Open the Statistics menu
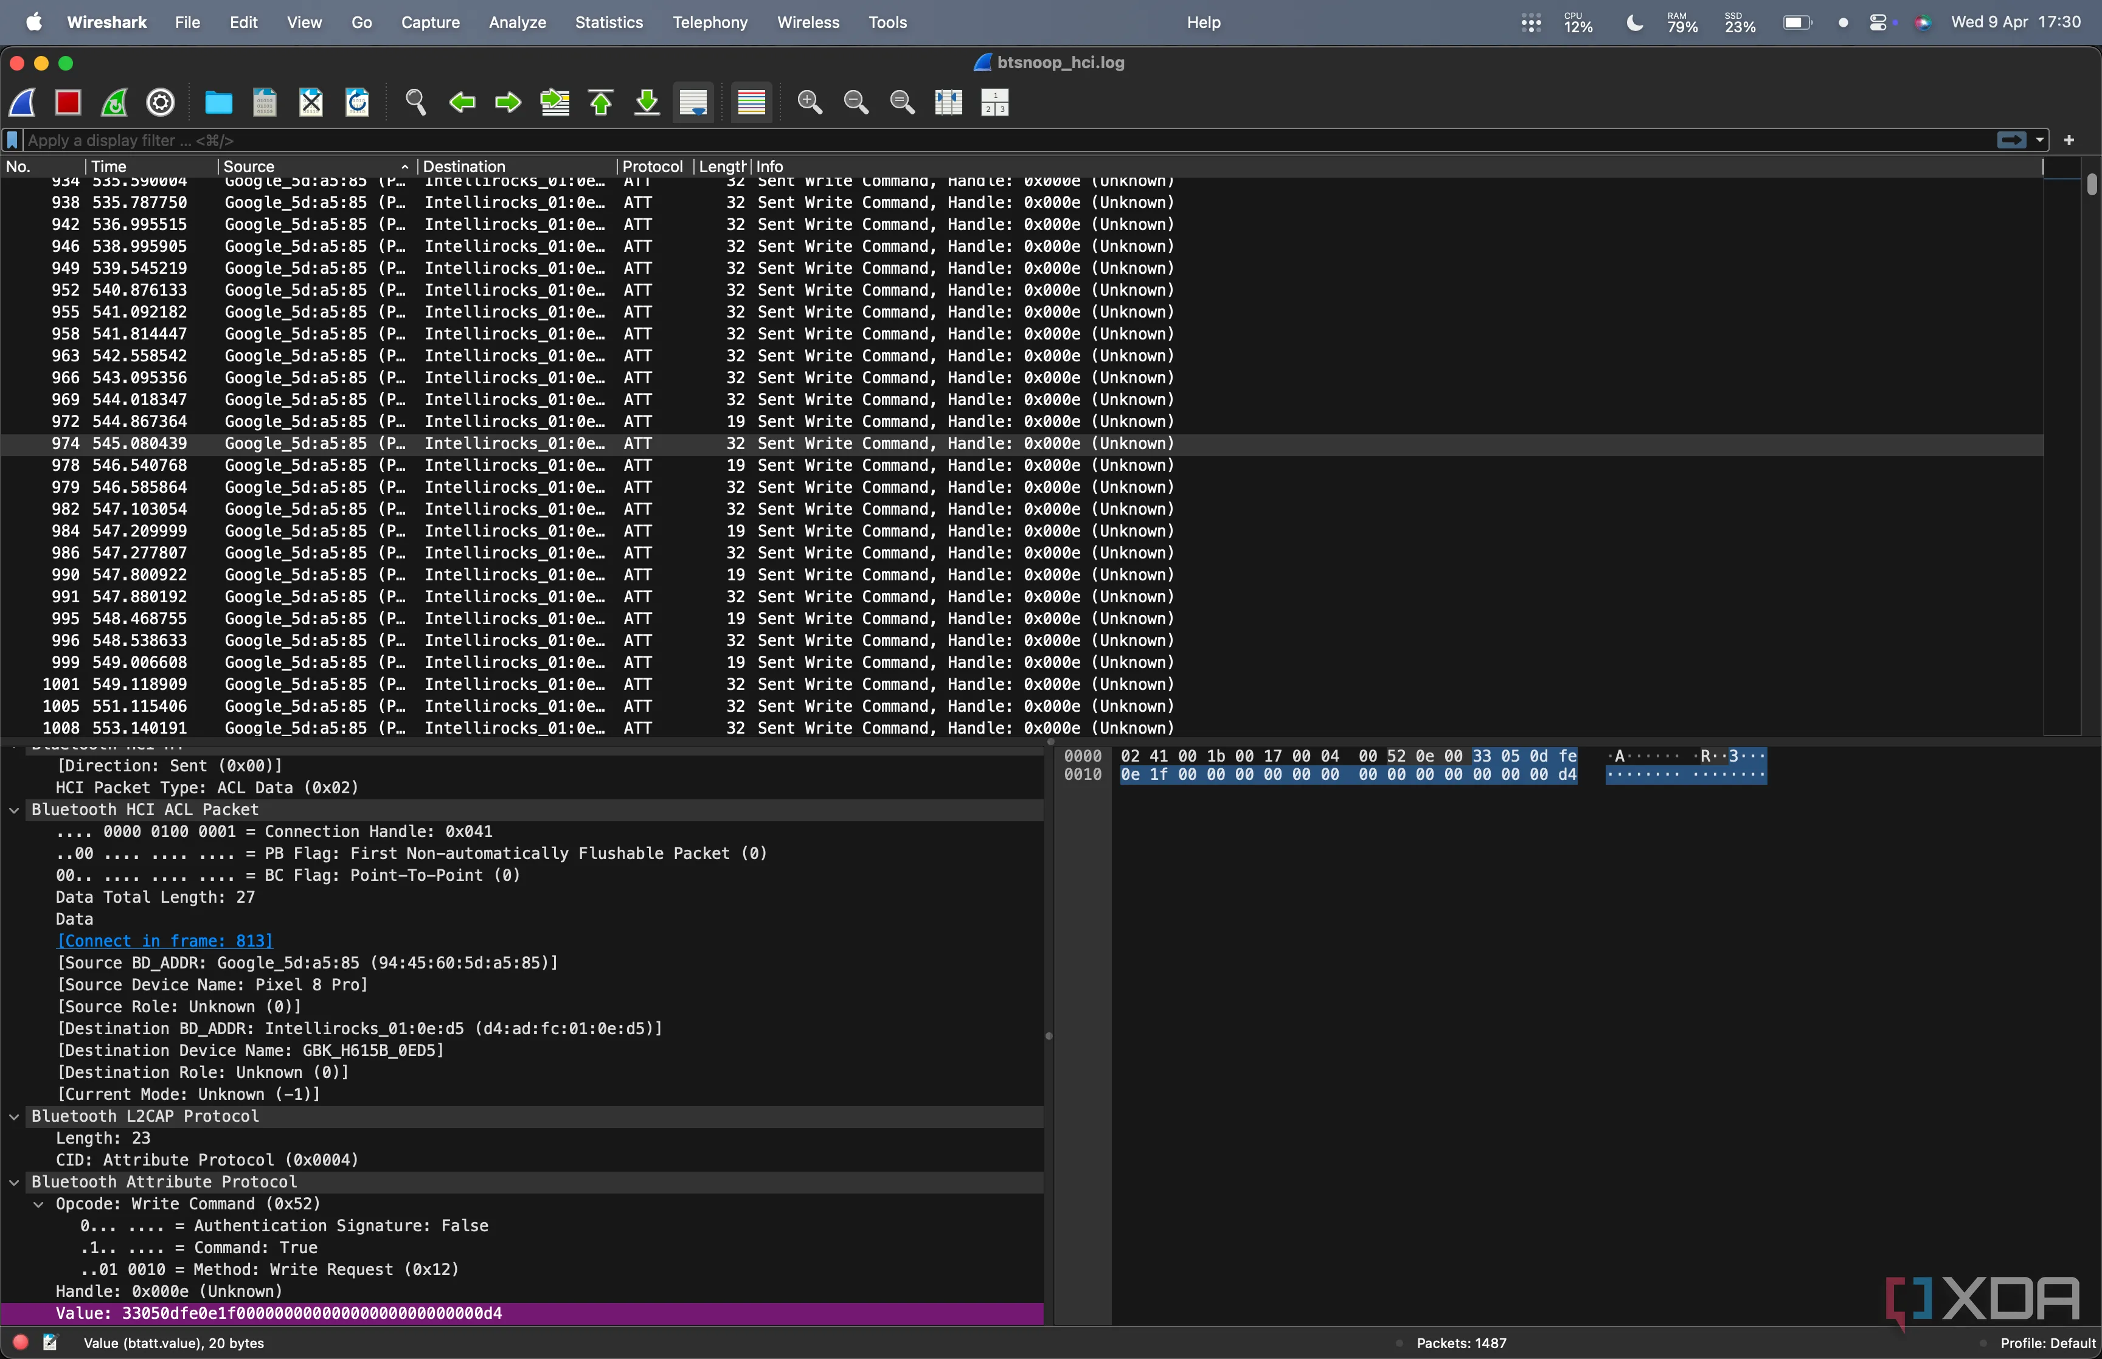The image size is (2102, 1359). coord(609,23)
